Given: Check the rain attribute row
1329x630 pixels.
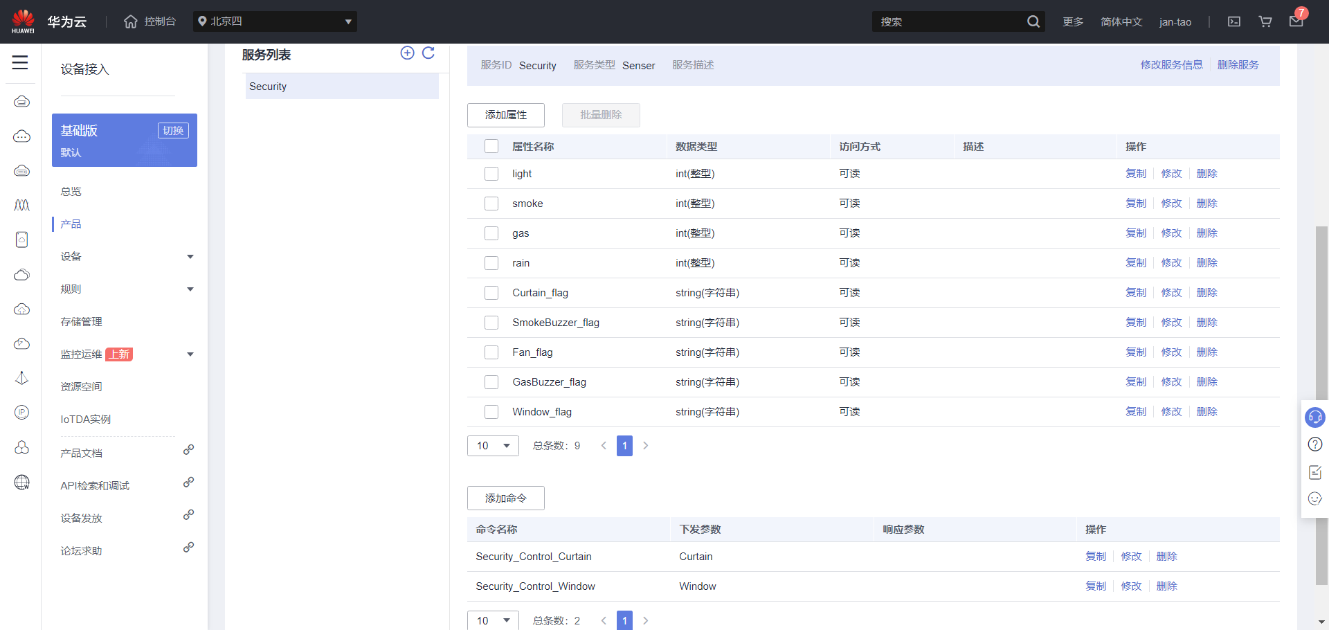Looking at the screenshot, I should (491, 263).
